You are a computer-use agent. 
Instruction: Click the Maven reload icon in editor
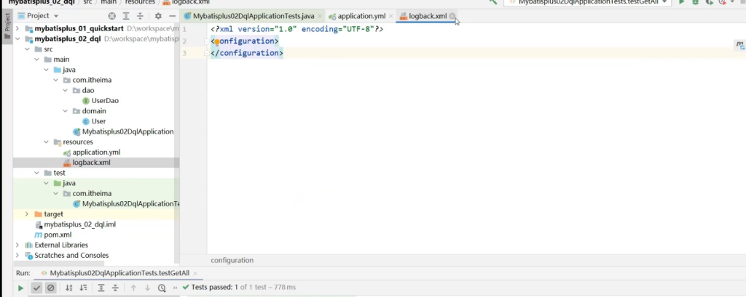point(739,46)
